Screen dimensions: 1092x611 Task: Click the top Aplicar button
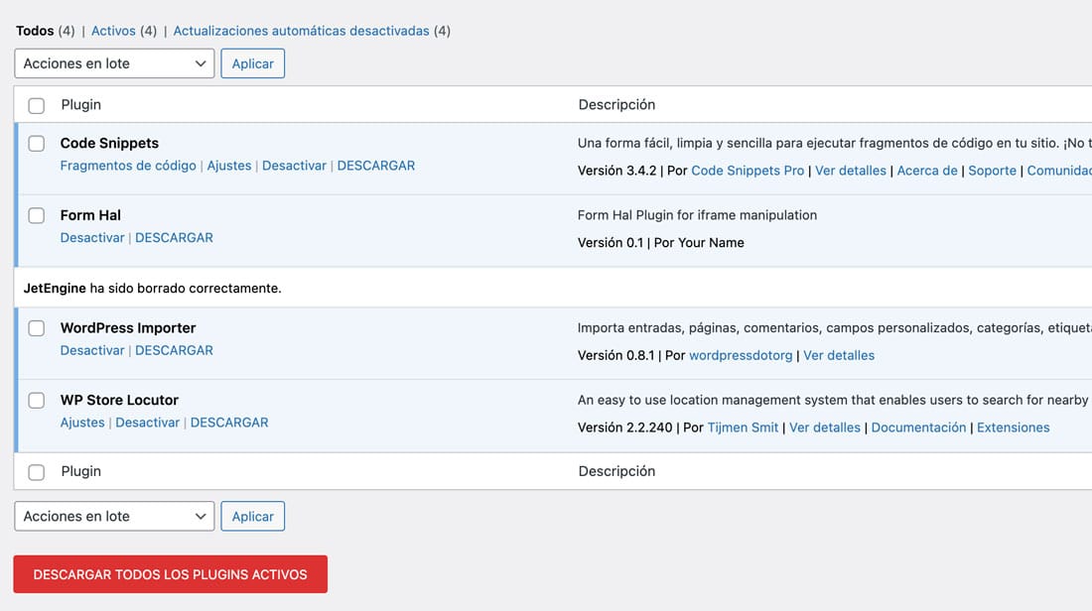click(x=253, y=63)
